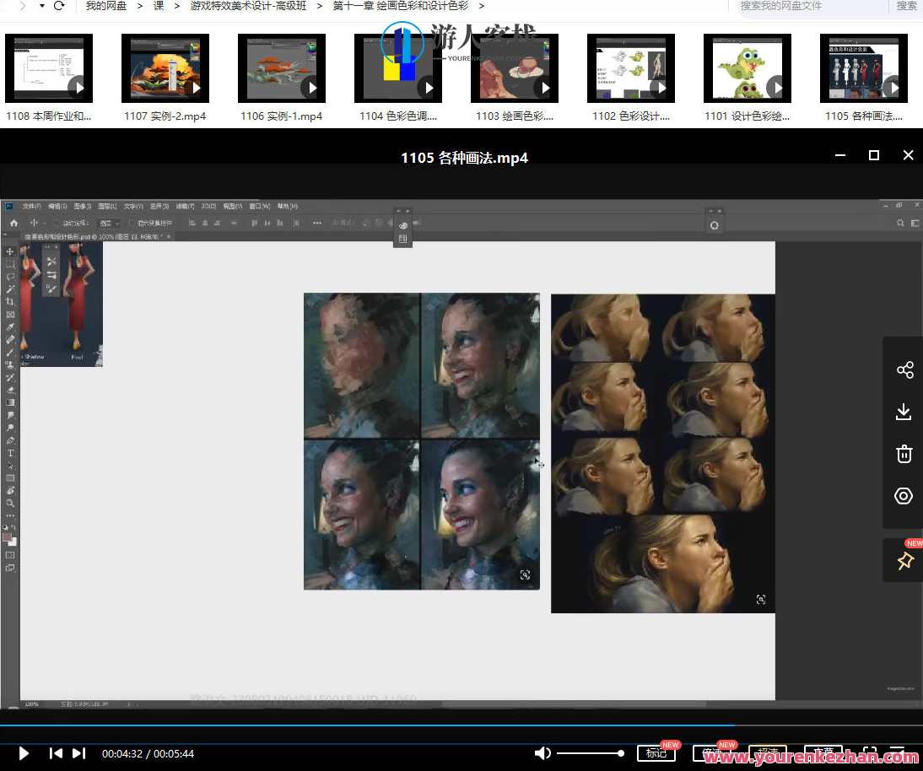Image resolution: width=923 pixels, height=771 pixels.
Task: Open the share icon on the right sidebar
Action: point(904,370)
